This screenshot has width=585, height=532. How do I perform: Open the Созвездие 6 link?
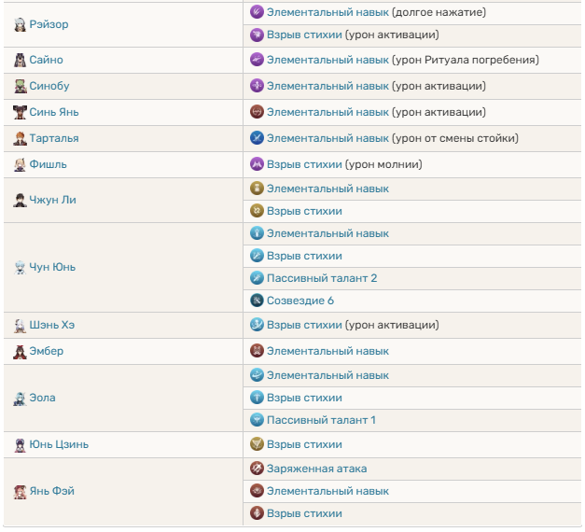tap(300, 301)
